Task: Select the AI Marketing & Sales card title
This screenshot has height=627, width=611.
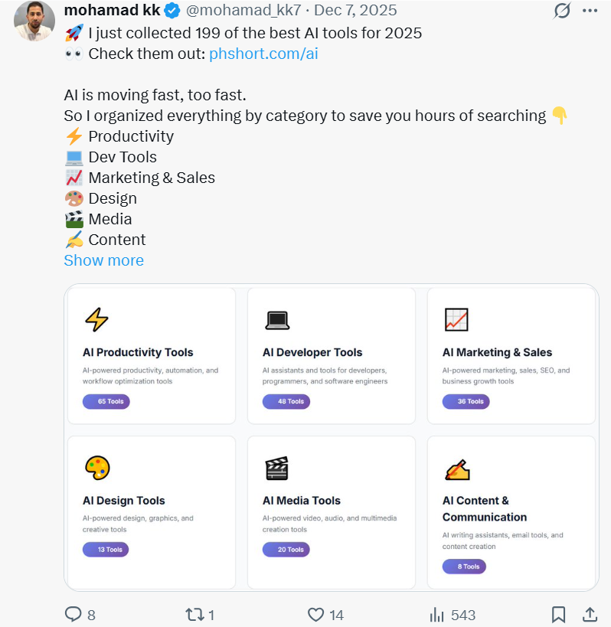Action: (x=497, y=352)
